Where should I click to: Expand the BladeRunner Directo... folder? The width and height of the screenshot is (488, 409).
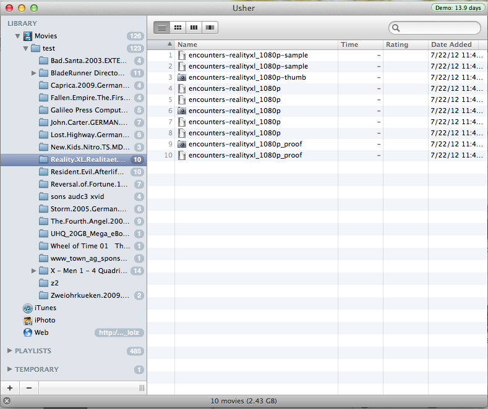click(33, 73)
